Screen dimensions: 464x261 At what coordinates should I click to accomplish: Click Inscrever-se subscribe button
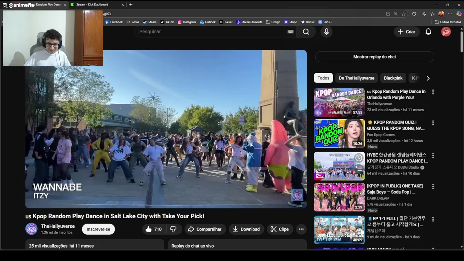click(x=98, y=229)
